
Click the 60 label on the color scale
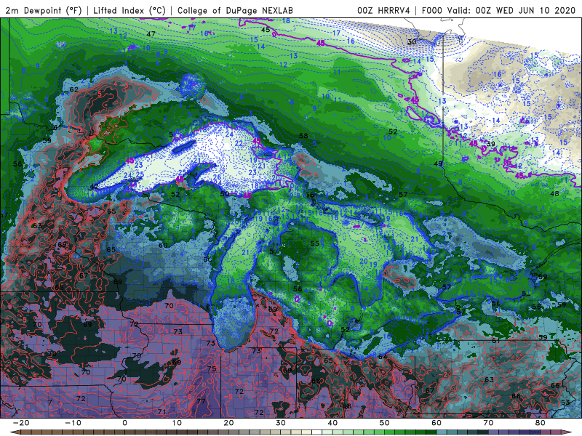click(x=436, y=423)
